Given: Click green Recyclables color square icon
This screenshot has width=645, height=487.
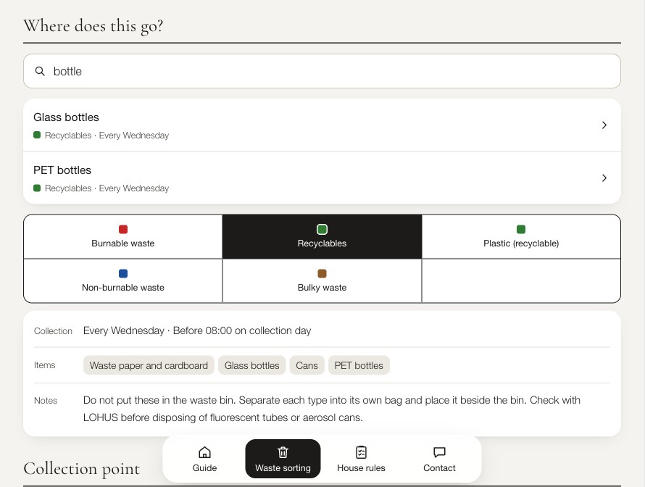Looking at the screenshot, I should 322,229.
